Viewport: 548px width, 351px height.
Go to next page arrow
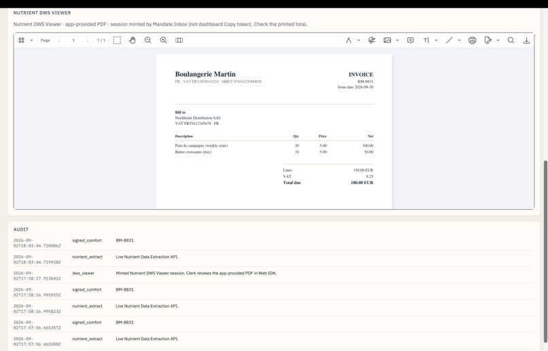point(88,41)
